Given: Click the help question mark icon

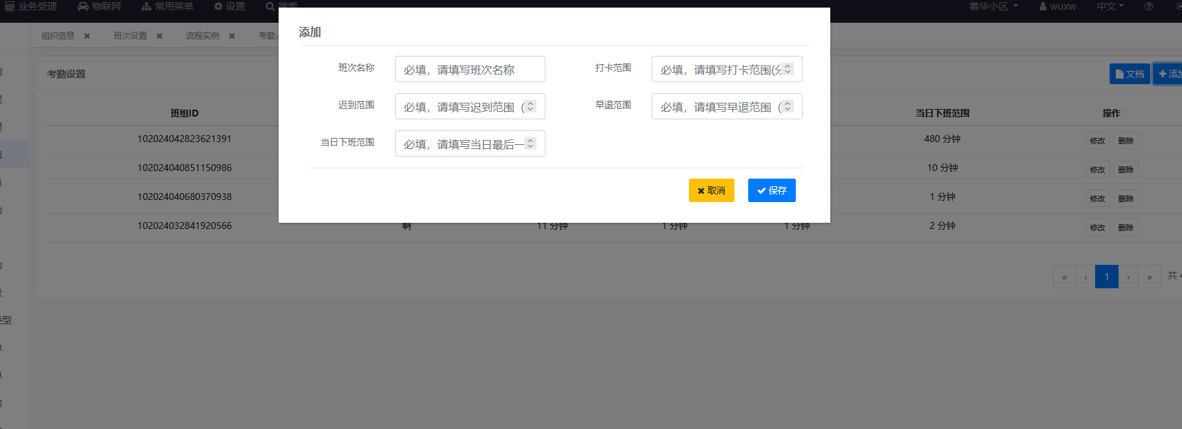Looking at the screenshot, I should coord(1148,6).
